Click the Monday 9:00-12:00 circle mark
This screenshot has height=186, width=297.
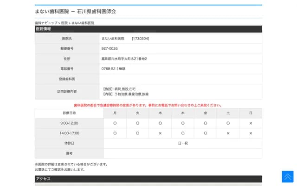point(115,123)
